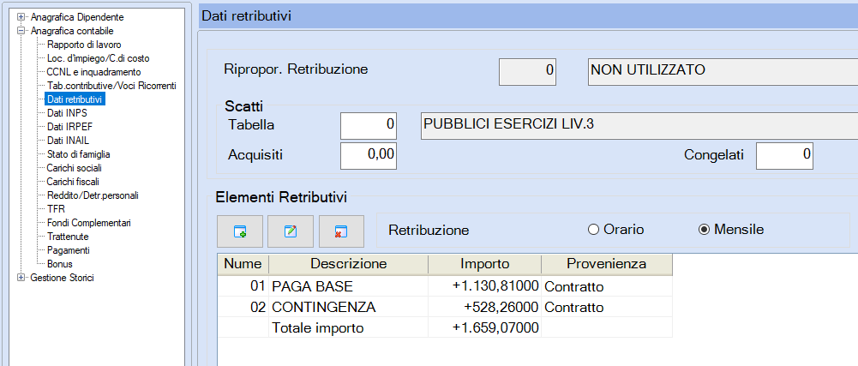Select Bonus tree item

60,264
